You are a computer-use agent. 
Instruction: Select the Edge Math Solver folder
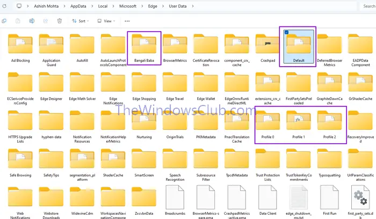(x=82, y=86)
